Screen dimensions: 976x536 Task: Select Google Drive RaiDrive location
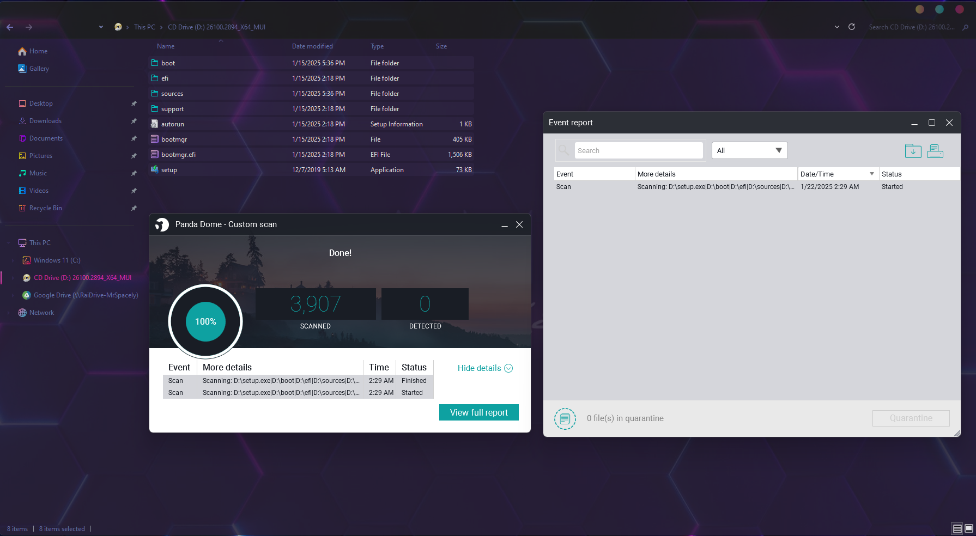pos(86,295)
